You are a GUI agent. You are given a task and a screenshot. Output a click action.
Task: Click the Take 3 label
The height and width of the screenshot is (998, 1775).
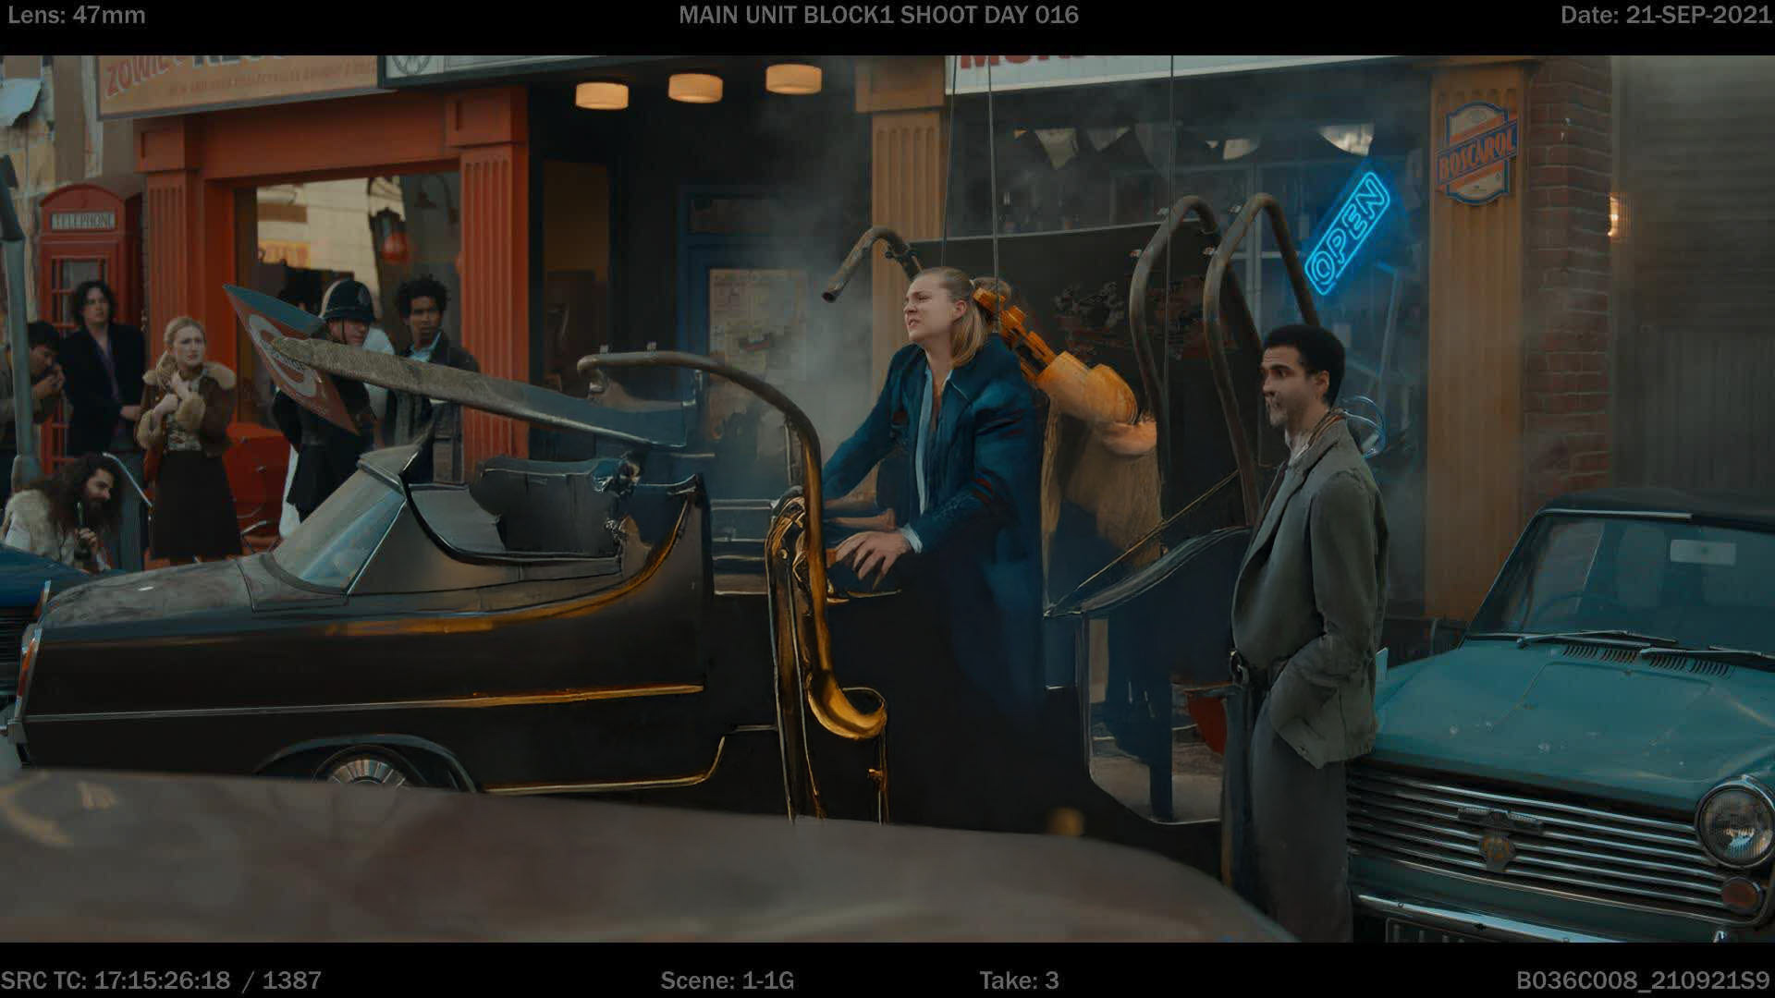pos(1019,980)
